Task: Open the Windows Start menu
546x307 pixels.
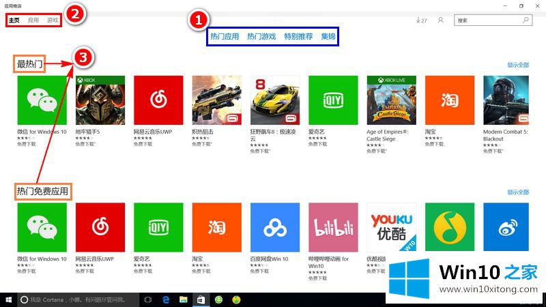Action: pos(9,299)
